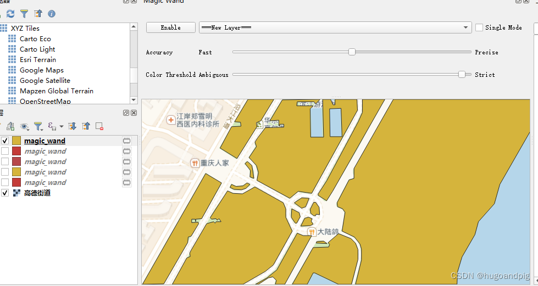Click memory layer indicator on bold magic_wand row
The height and width of the screenshot is (286, 538).
tap(126, 141)
